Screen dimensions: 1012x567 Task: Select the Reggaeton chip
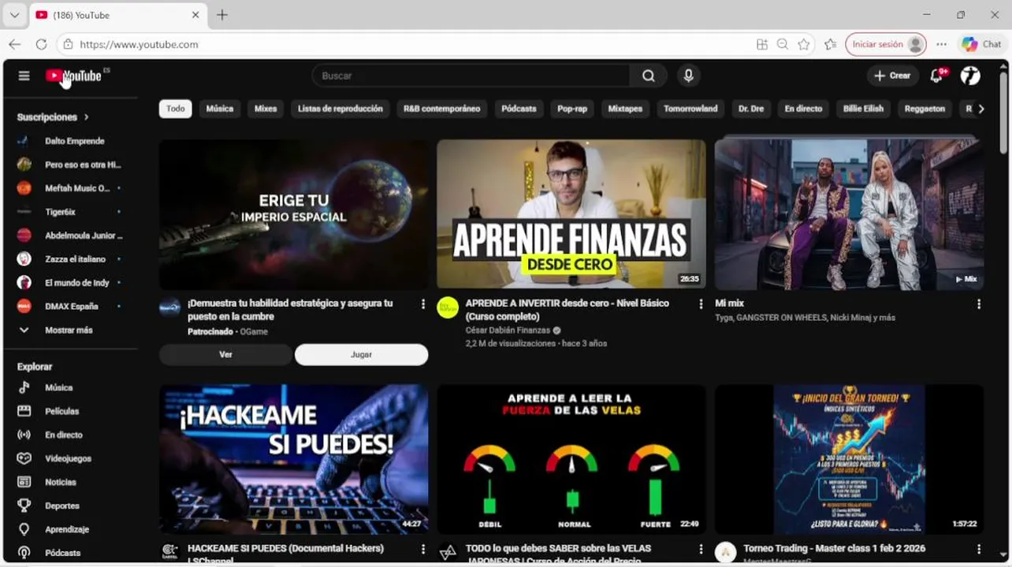click(925, 109)
